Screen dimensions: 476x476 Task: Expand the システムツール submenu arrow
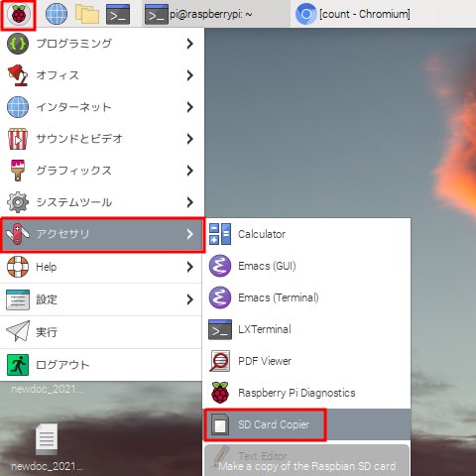click(x=189, y=202)
